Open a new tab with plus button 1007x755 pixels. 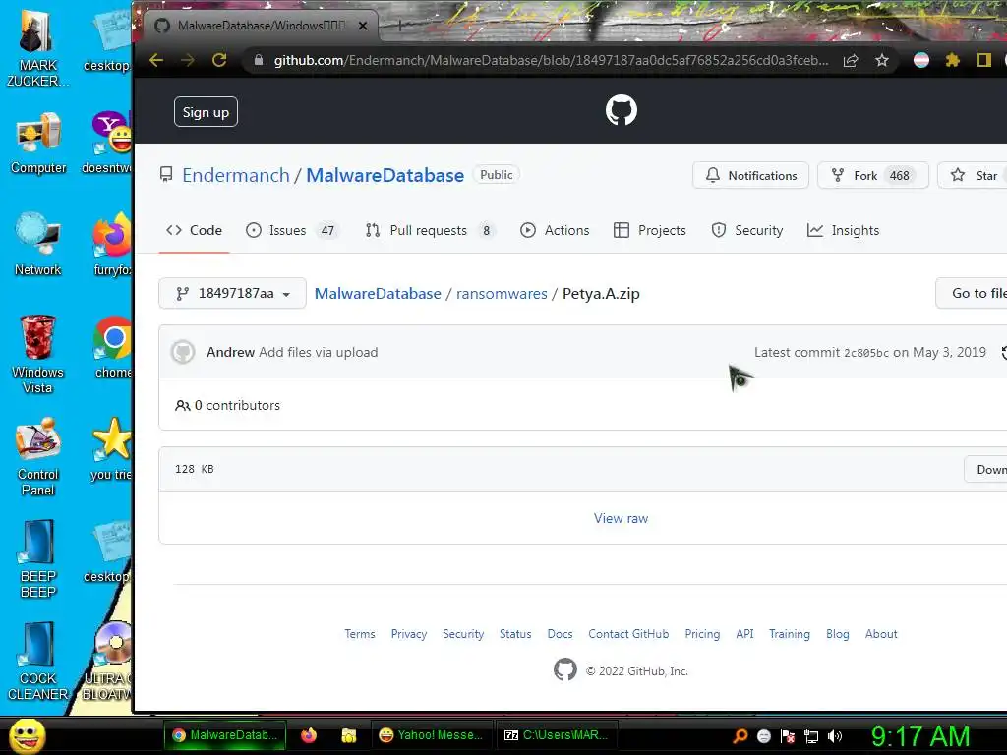click(399, 26)
